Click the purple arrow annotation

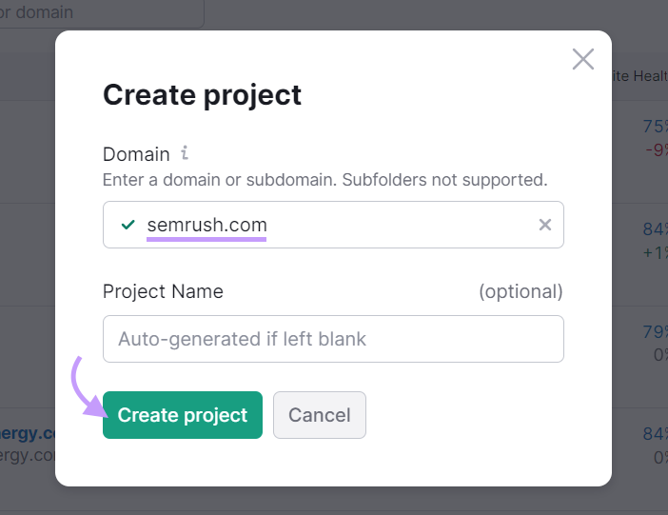tap(88, 387)
